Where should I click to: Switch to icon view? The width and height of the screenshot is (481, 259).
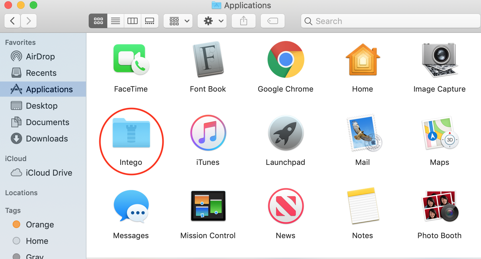pos(98,21)
